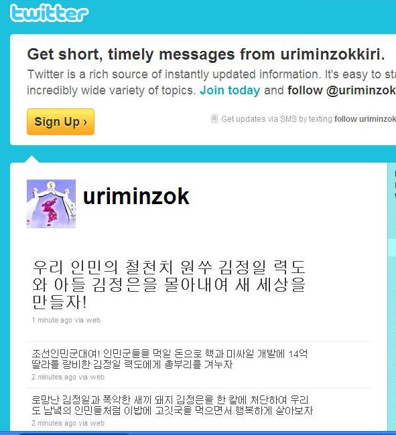Open timestamp under the 14억 딸라 tweet
Viewport: 396px width, 435px height.
point(54,377)
